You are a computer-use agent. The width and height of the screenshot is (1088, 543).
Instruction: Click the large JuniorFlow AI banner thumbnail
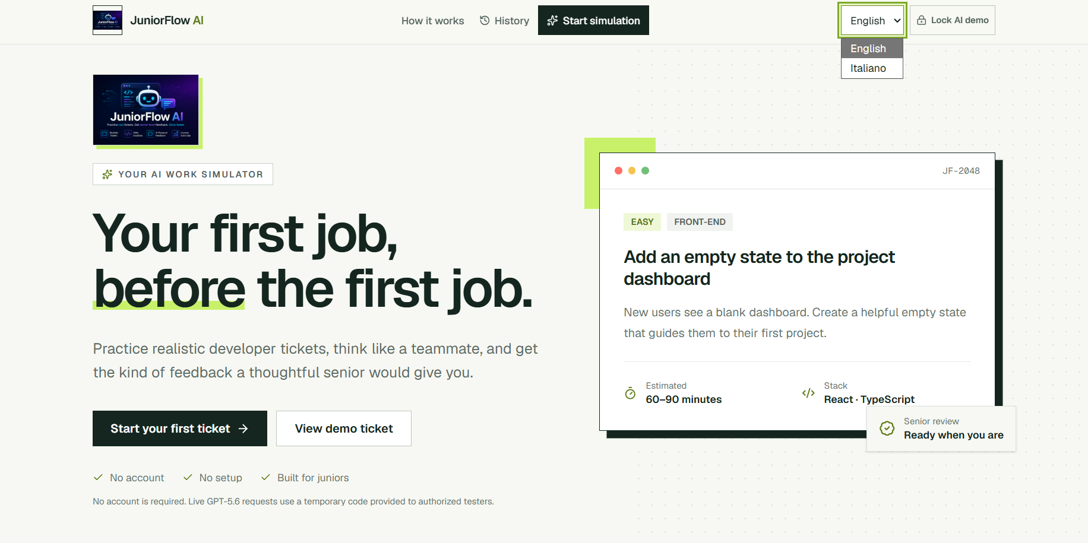[146, 110]
